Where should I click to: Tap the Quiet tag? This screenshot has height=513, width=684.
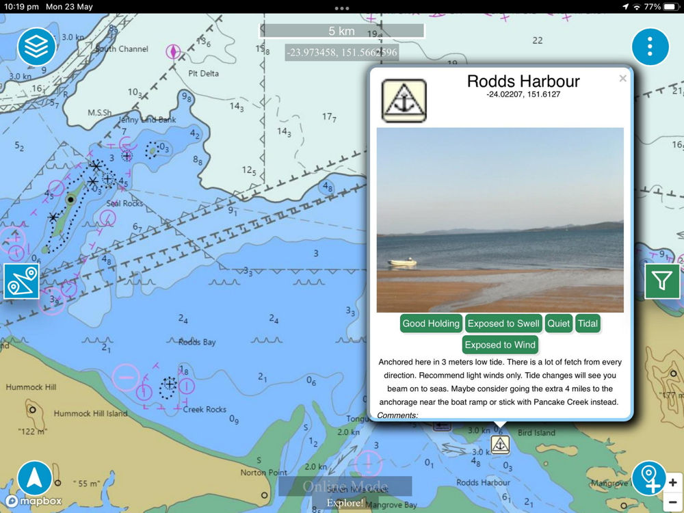558,324
